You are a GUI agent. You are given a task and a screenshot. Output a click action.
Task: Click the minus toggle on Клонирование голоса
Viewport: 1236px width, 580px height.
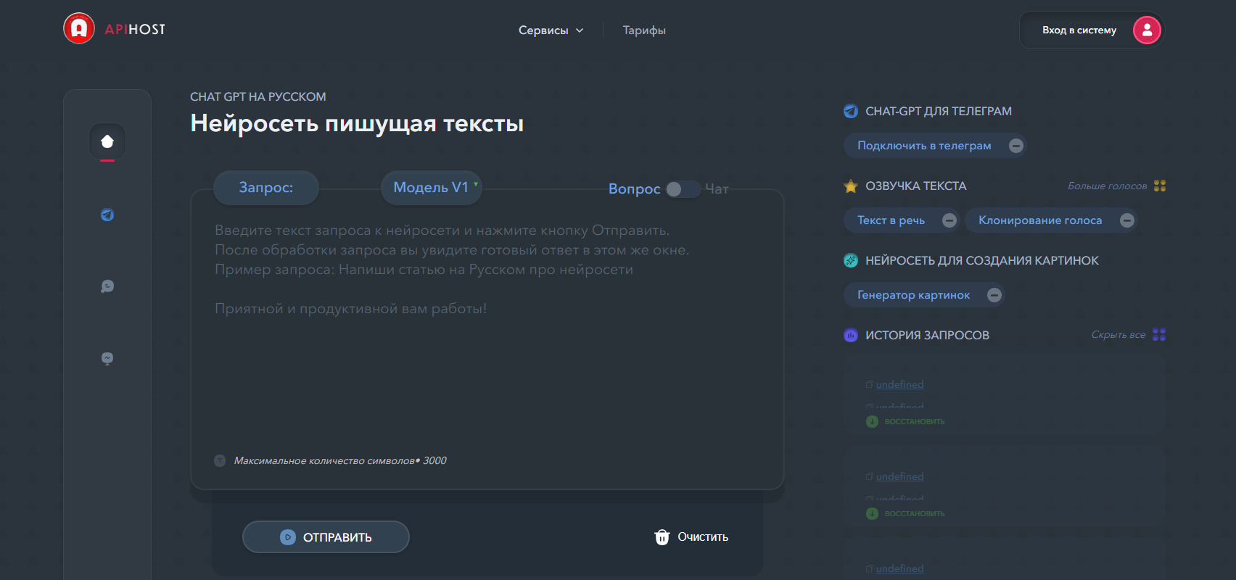[1127, 220]
